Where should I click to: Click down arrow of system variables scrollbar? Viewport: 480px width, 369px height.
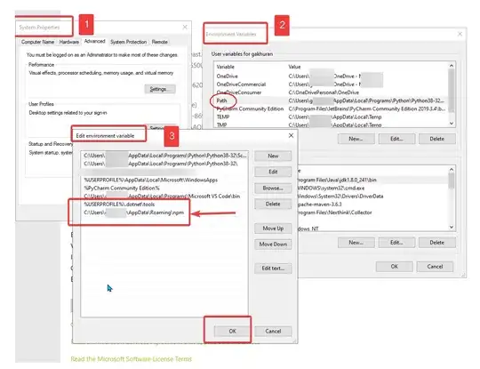(452, 227)
